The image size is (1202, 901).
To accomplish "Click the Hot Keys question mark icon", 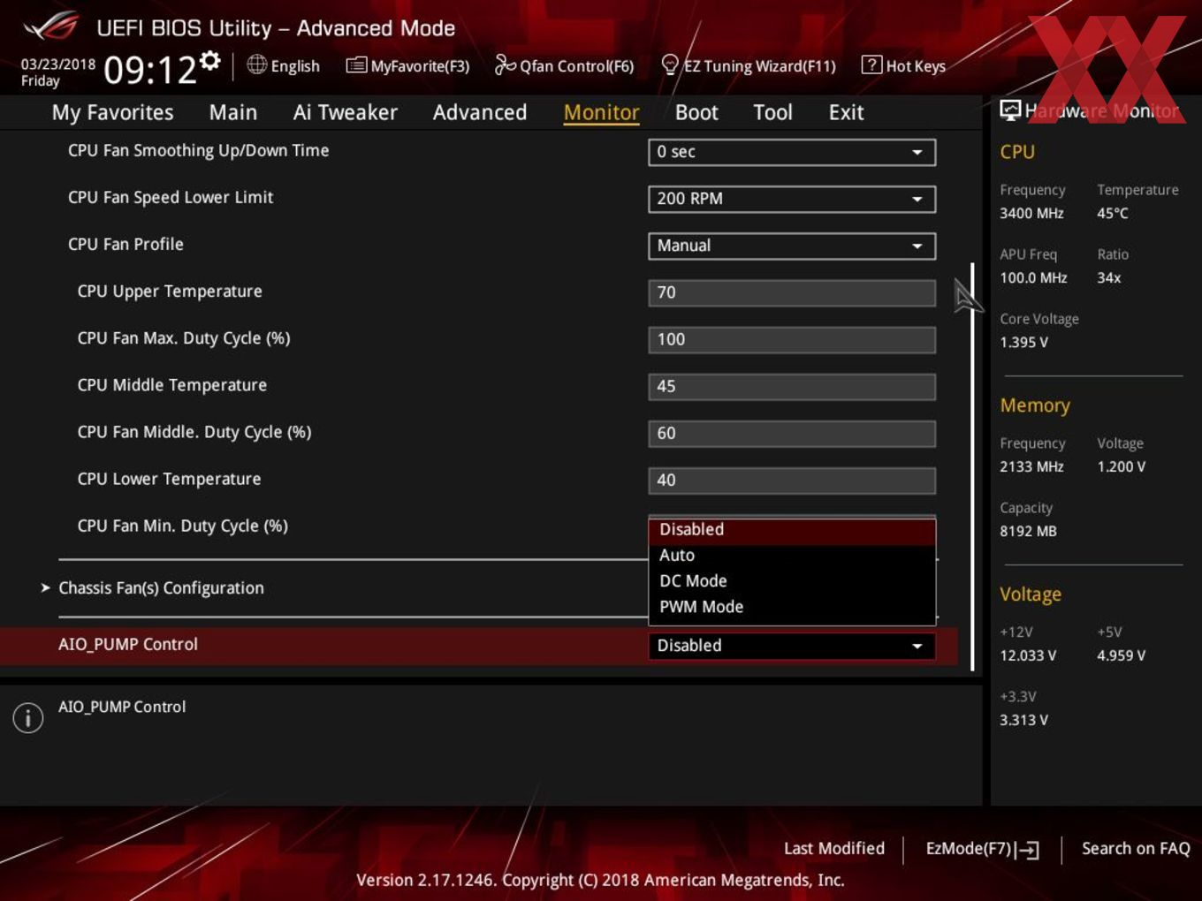I will (x=871, y=64).
